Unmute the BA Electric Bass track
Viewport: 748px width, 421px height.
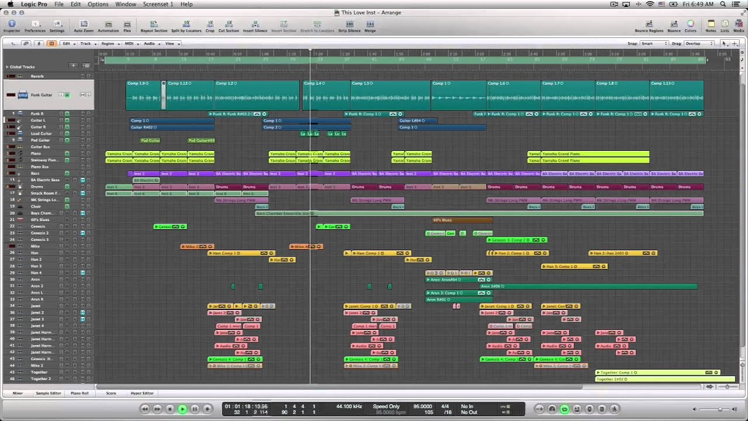tap(82, 180)
